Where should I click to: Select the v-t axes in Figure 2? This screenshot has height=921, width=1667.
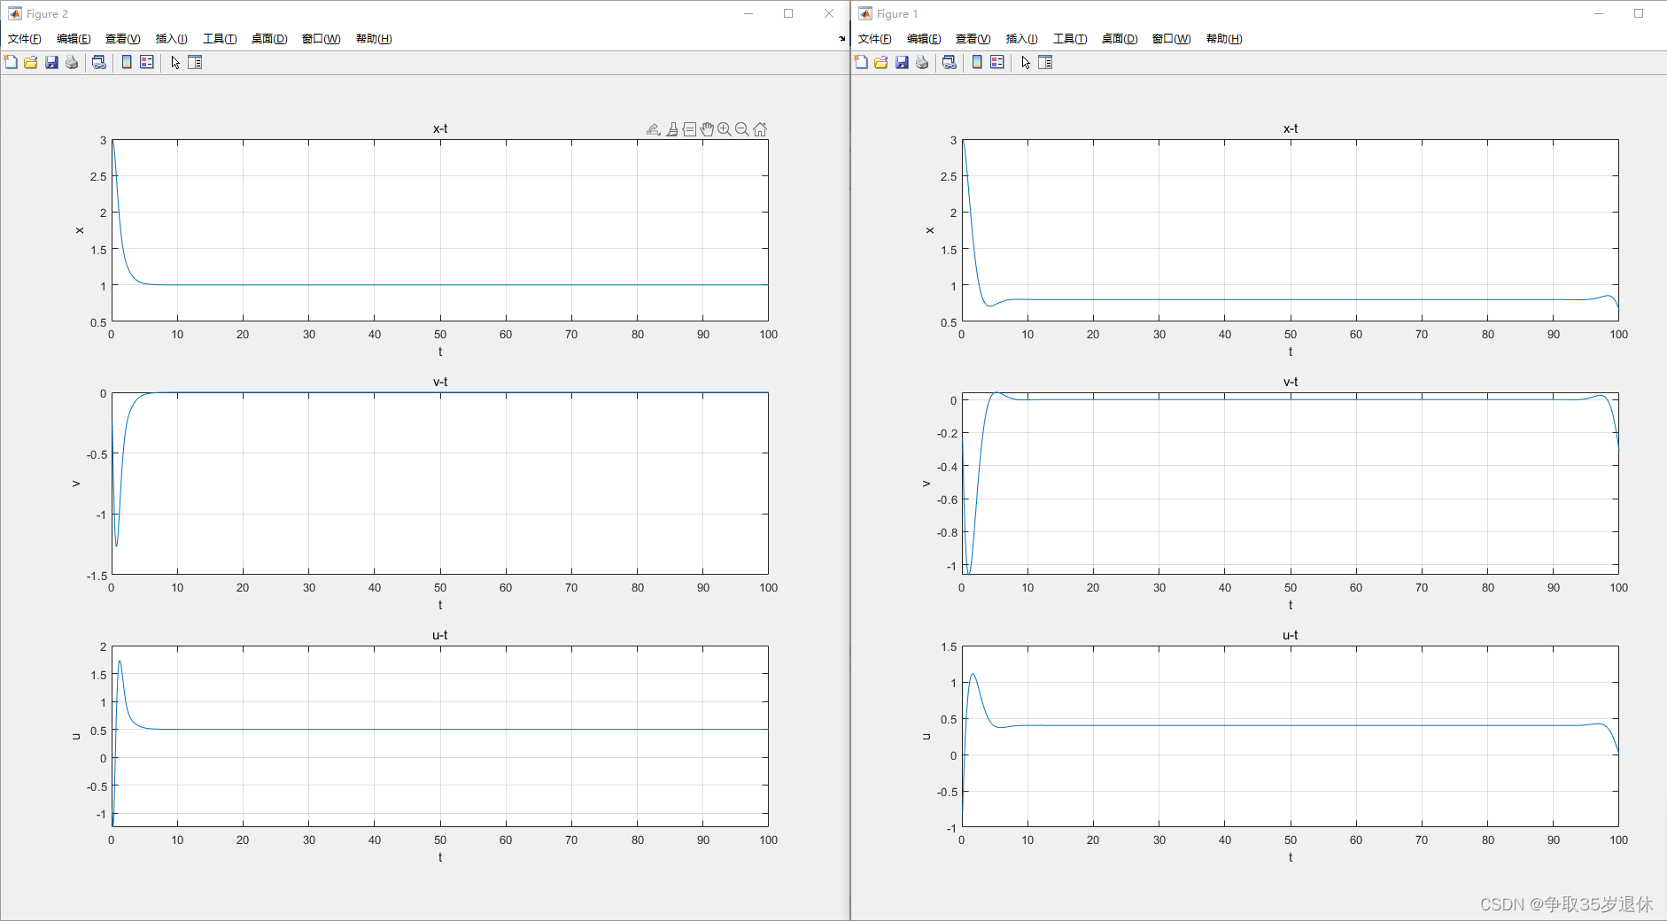coord(440,484)
